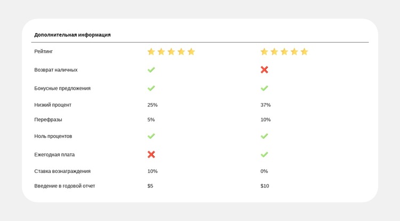Click the fifth star in left rating
The height and width of the screenshot is (221, 400).
[x=191, y=52]
